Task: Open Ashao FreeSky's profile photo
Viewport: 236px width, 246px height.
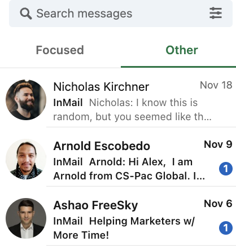Action: 26,218
